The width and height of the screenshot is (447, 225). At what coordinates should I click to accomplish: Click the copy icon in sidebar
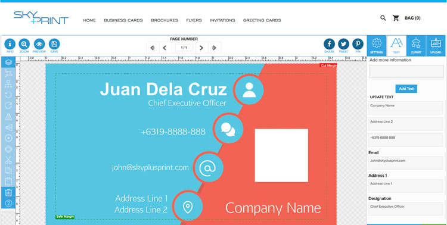(8, 171)
